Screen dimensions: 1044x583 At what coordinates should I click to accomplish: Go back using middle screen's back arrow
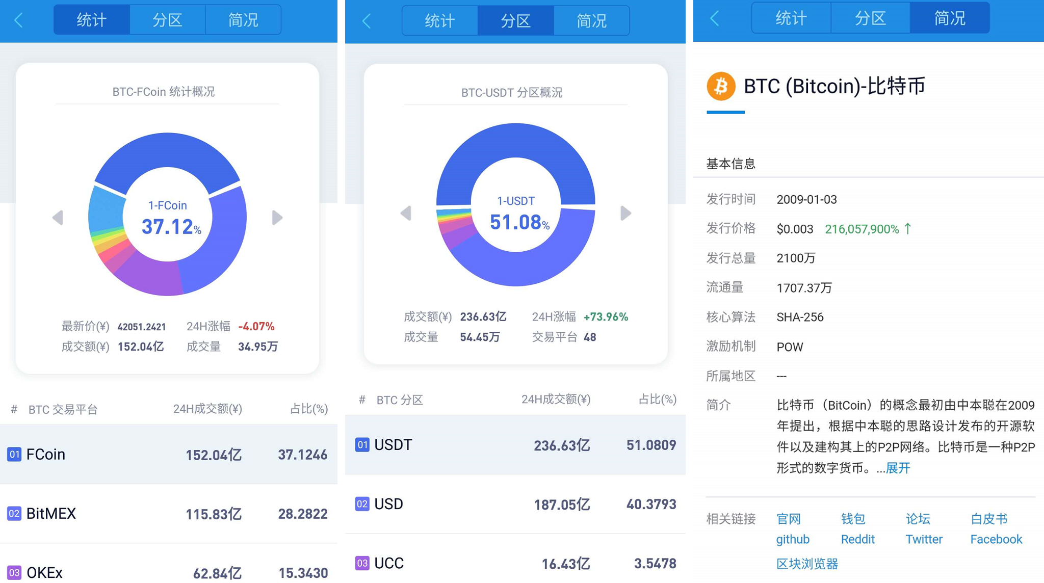(x=367, y=21)
